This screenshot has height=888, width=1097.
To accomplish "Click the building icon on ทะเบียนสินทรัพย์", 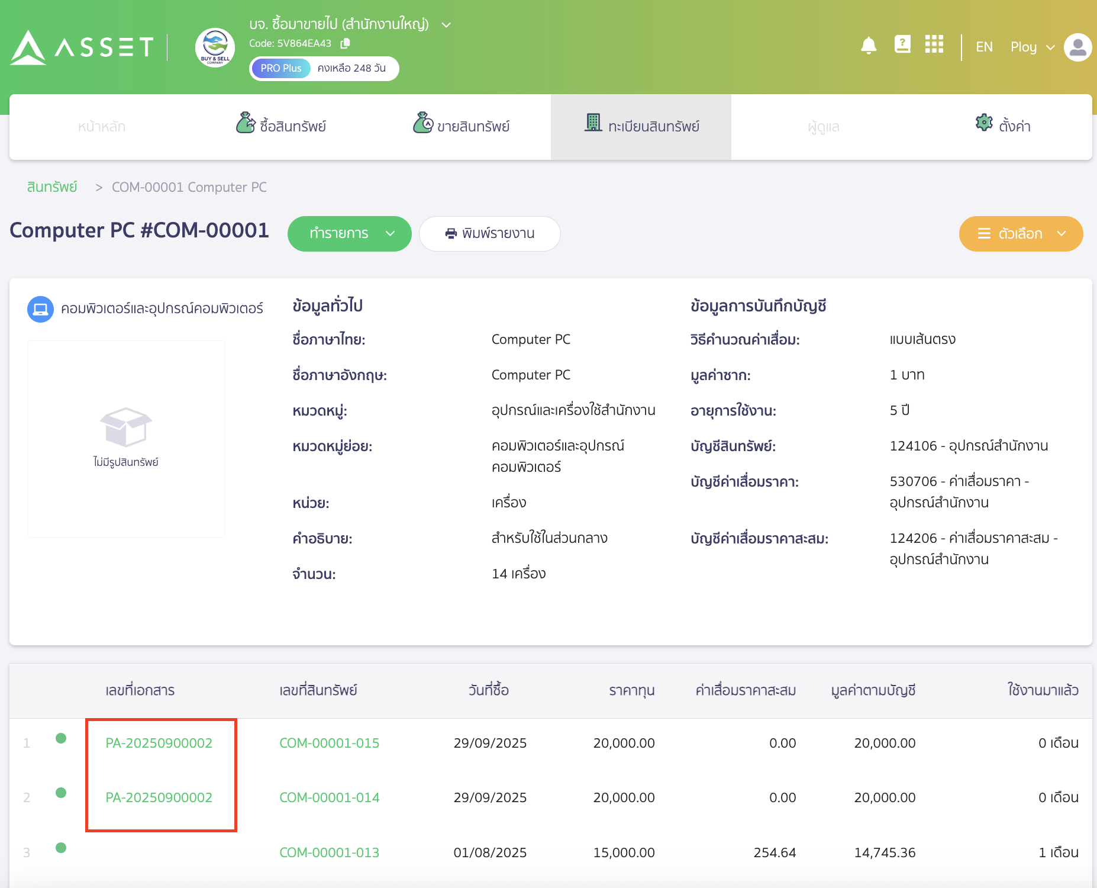I will [x=593, y=123].
